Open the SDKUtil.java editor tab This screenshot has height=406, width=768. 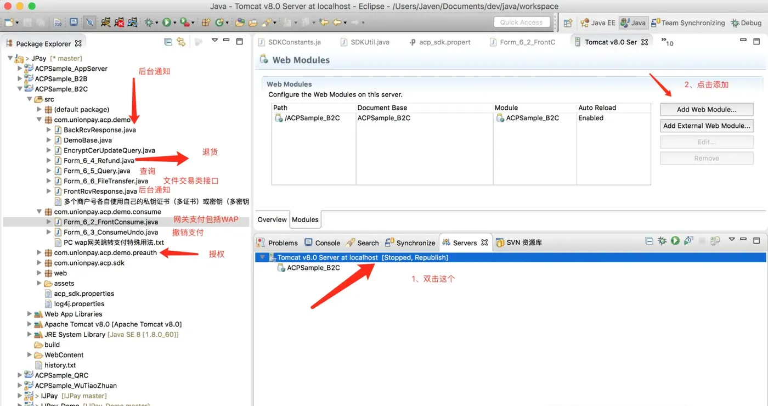click(365, 42)
